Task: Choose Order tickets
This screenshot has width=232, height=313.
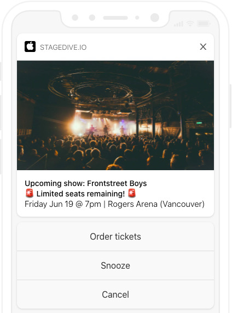Action: (x=115, y=236)
